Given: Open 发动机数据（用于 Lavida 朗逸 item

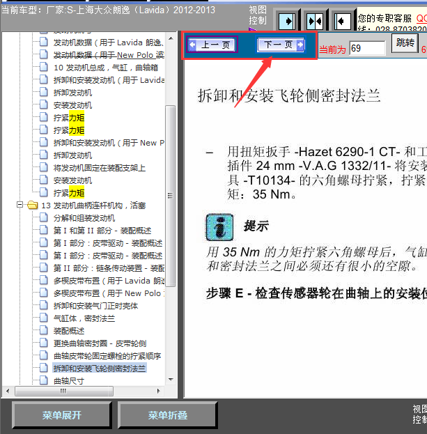Looking at the screenshot, I should click(x=109, y=42).
